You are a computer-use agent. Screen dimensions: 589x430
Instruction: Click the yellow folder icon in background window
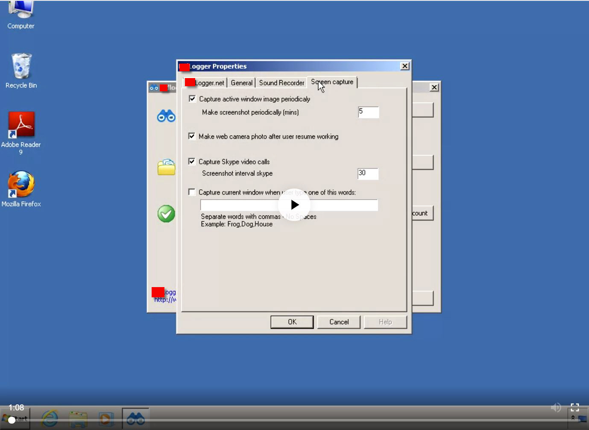tap(166, 167)
